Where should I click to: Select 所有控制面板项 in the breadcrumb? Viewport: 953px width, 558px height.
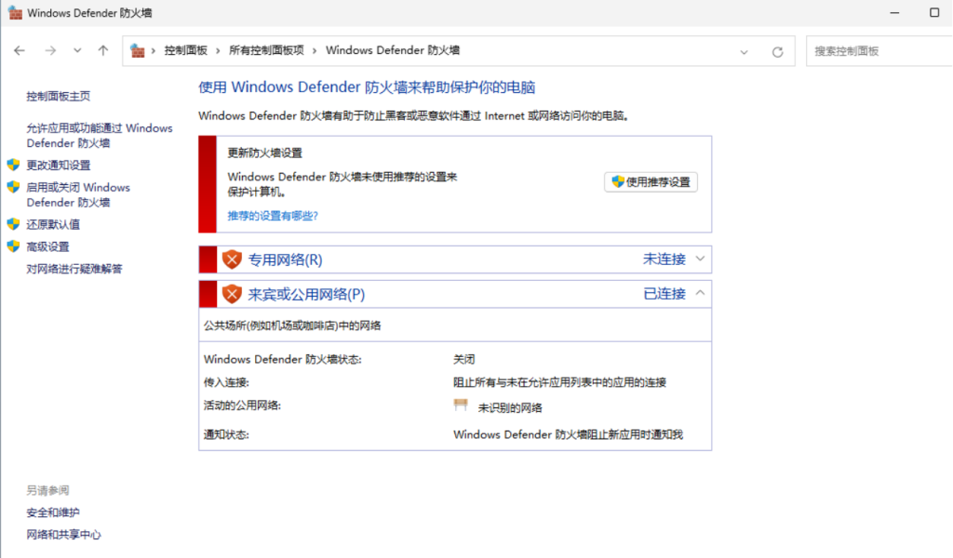266,51
